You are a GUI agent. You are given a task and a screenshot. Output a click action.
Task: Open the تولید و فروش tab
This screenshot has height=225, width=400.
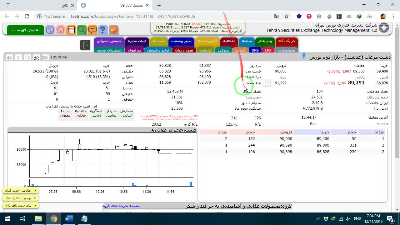158,50
